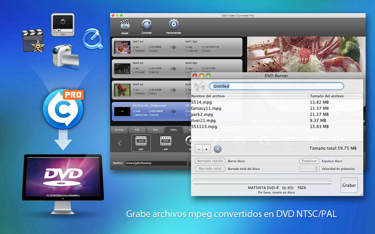Open the Velocidad de grabación dropdown

tap(309, 168)
